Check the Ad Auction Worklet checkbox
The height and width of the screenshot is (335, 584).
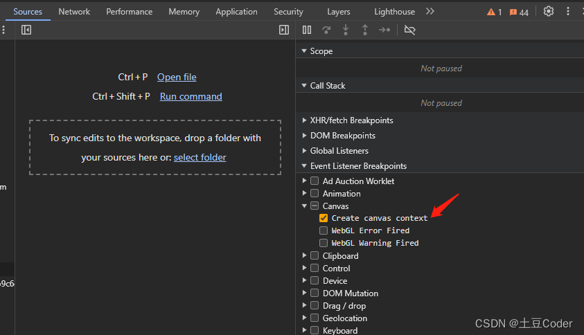315,181
